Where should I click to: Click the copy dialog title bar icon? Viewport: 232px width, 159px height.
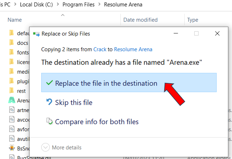36,34
